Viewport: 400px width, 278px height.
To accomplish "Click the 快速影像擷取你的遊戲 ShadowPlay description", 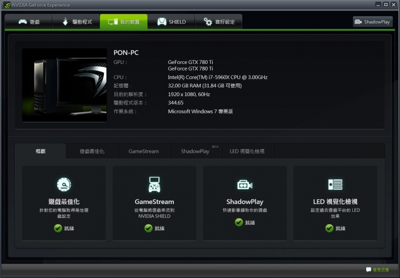I will click(x=244, y=210).
